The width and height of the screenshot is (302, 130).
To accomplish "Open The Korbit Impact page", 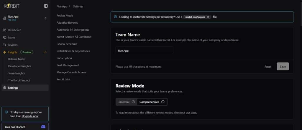I will click(19, 80).
